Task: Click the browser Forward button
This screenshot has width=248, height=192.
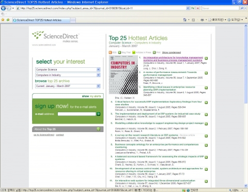Action: click(x=9, y=8)
